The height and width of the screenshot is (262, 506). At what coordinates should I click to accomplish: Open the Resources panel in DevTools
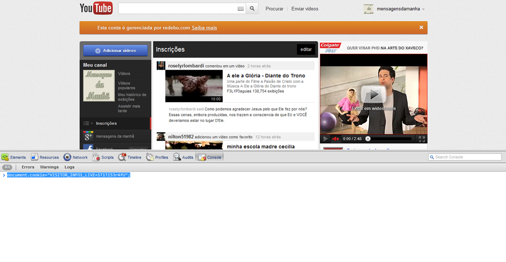pos(45,157)
